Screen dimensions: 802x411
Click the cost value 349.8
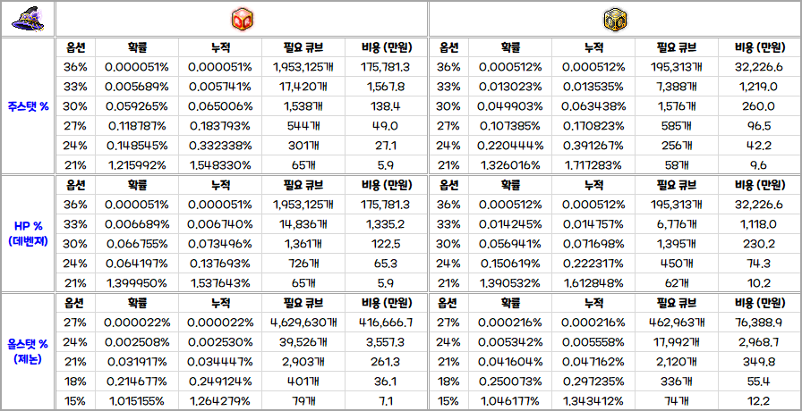[760, 362]
